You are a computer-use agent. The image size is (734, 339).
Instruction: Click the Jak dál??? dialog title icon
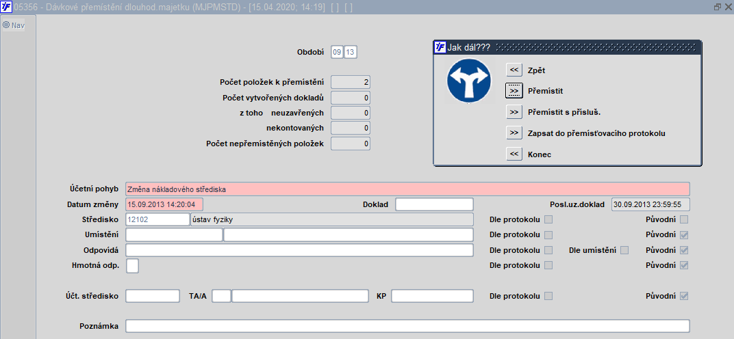(x=440, y=46)
